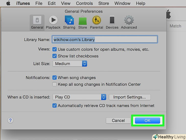186x140 pixels.
Task: Uncheck Show list checkboxes
Action: [54, 56]
